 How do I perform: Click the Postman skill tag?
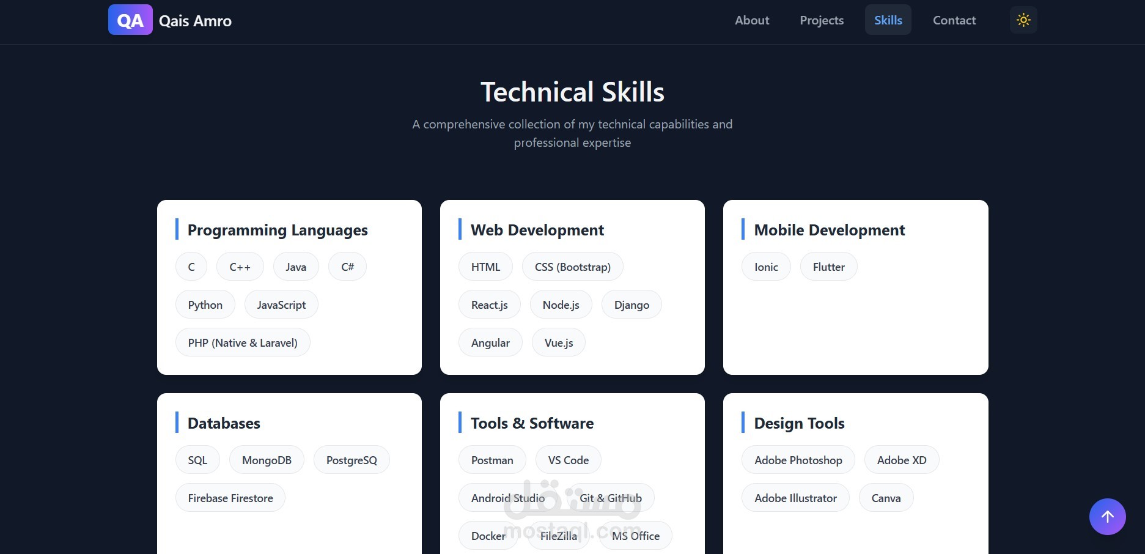pos(492,460)
